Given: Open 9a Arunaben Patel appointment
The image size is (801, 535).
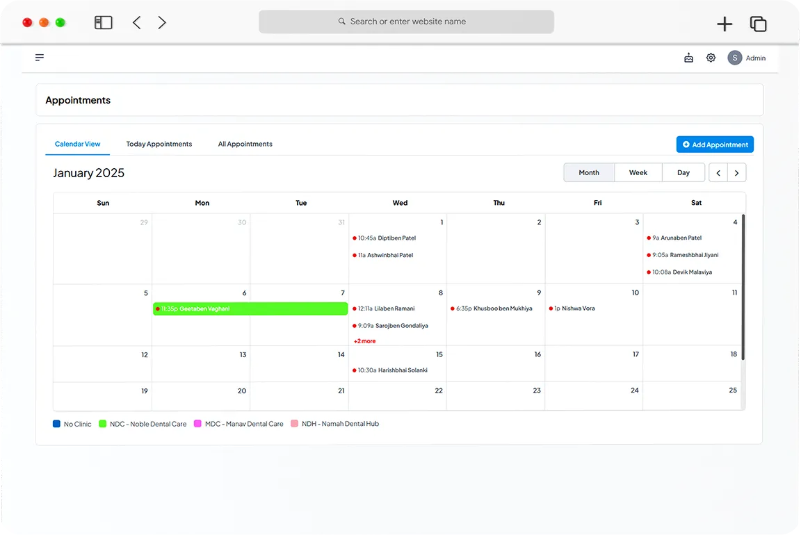Looking at the screenshot, I should tap(674, 238).
